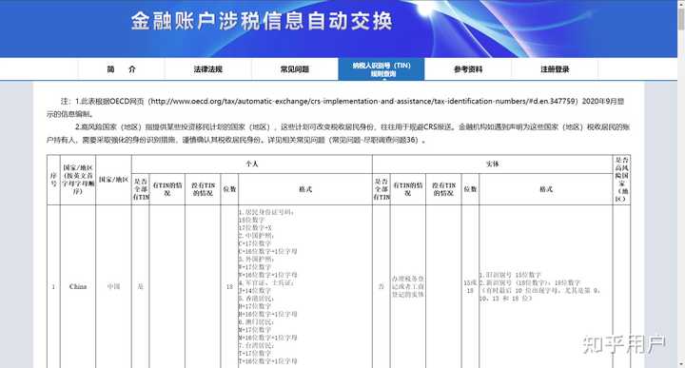Click the 格式 header under 实体
The height and width of the screenshot is (368, 685).
546,189
